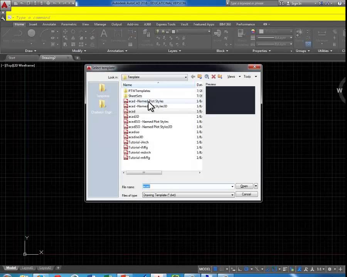Click the Plot printer icon in Quick Access toolbar
Screen dimensions: 347x277
pos(48,3)
